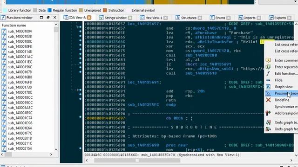The width and height of the screenshot is (298, 167).
Task: Click the Enums tab icon
Action: click(212, 18)
